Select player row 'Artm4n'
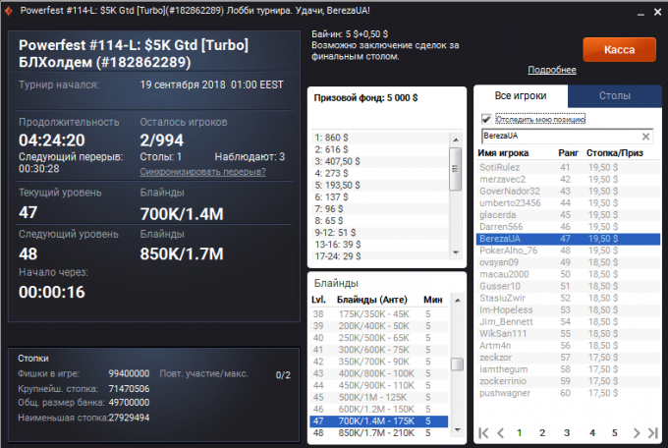The width and height of the screenshot is (668, 448). click(x=568, y=346)
